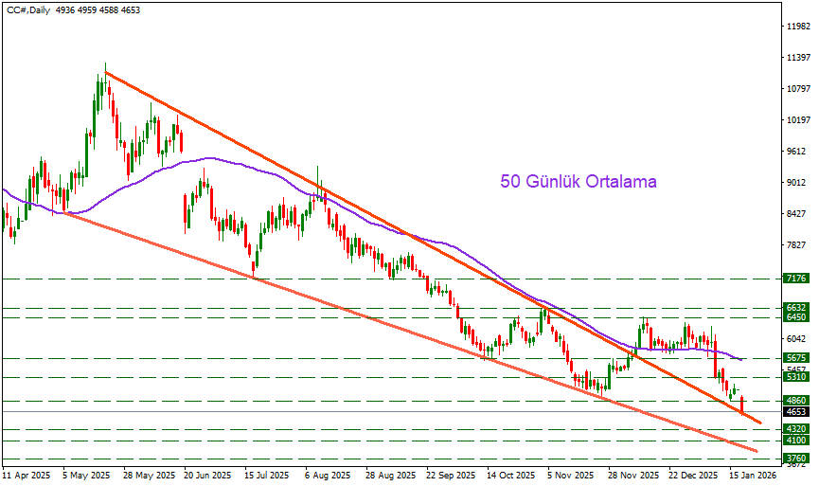Click the 11 Apr 2025 date label
Image resolution: width=819 pixels, height=486 pixels.
coord(25,477)
